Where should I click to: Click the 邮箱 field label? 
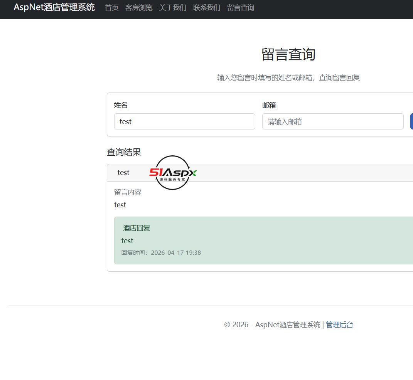[269, 105]
